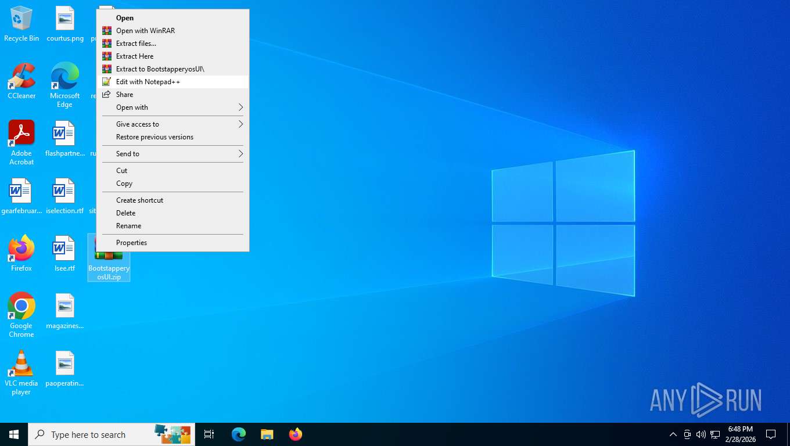Choose Create shortcut
Viewport: 790px width, 446px height.
[x=173, y=200]
